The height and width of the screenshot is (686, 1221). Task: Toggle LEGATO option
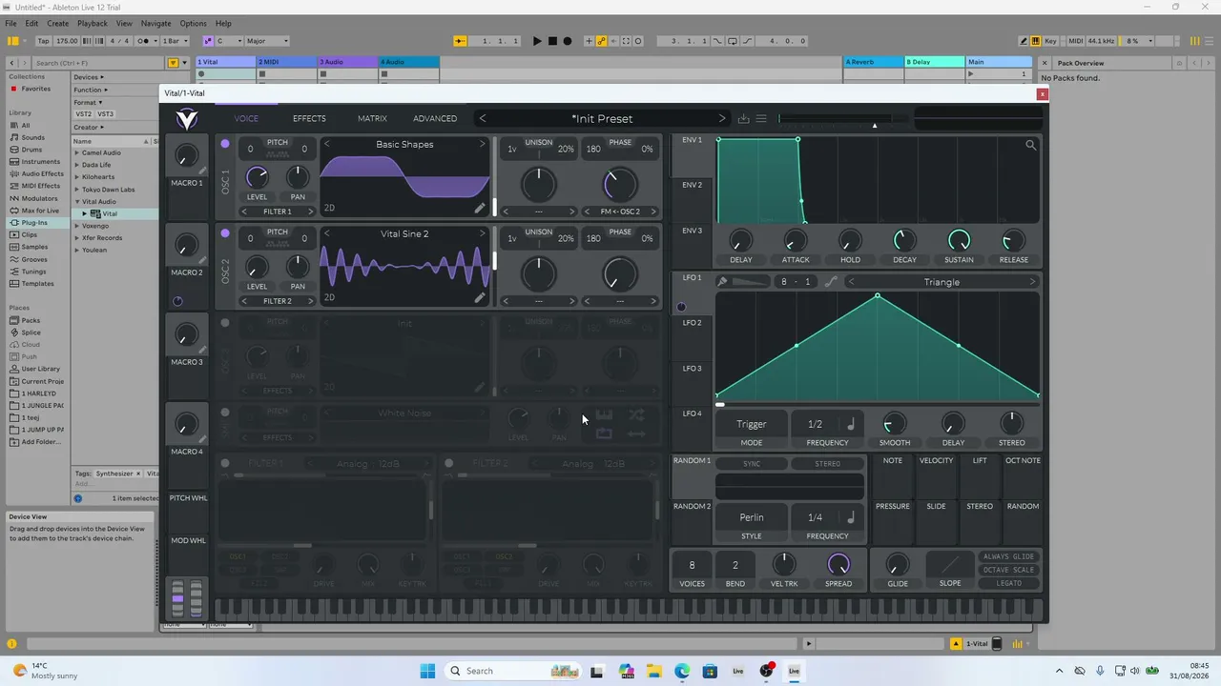click(x=1009, y=583)
